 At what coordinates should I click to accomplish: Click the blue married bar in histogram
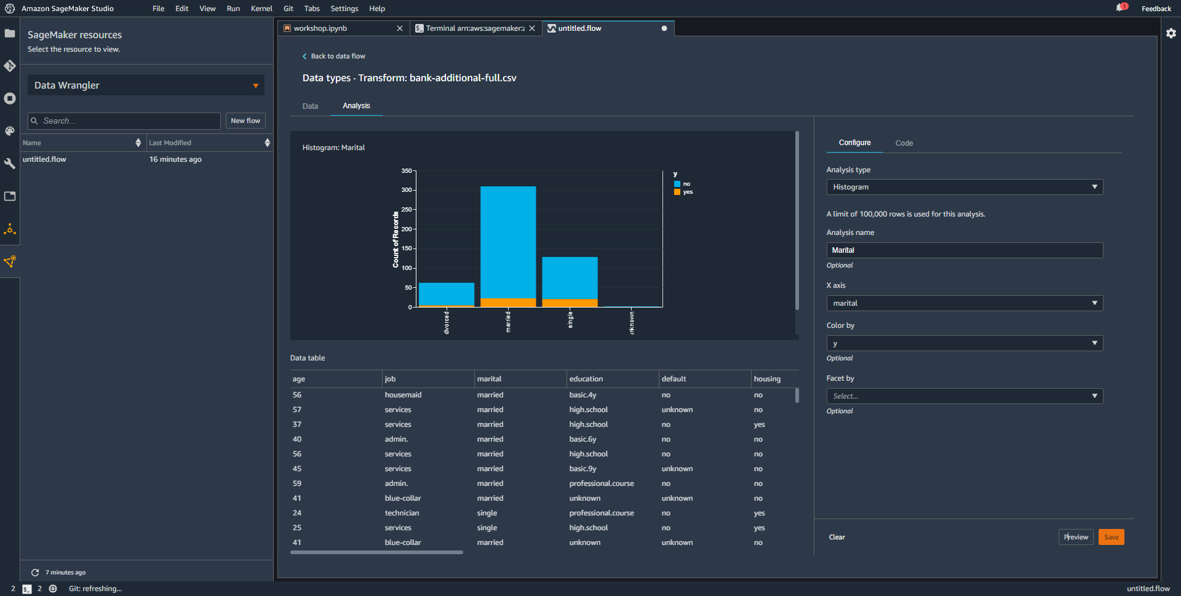pyautogui.click(x=508, y=242)
